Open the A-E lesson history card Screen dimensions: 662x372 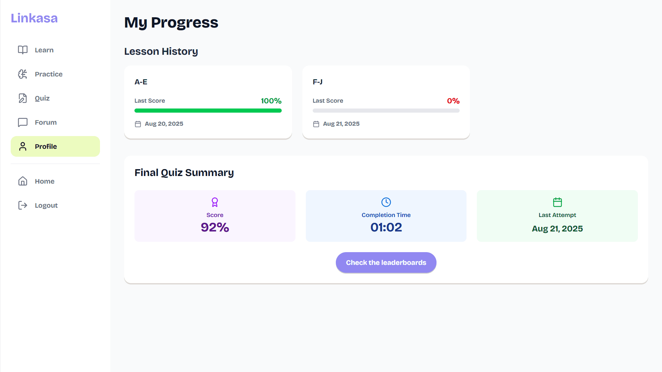[x=208, y=102]
